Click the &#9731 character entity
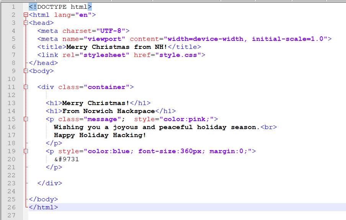Image resolution: width=346 pixels, height=220 pixels. coord(67,159)
